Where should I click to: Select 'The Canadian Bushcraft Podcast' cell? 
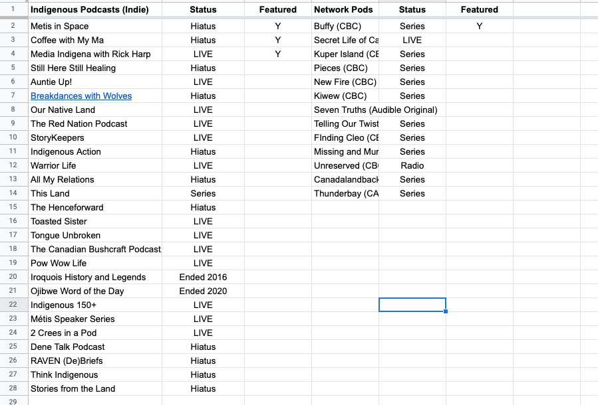pos(95,250)
